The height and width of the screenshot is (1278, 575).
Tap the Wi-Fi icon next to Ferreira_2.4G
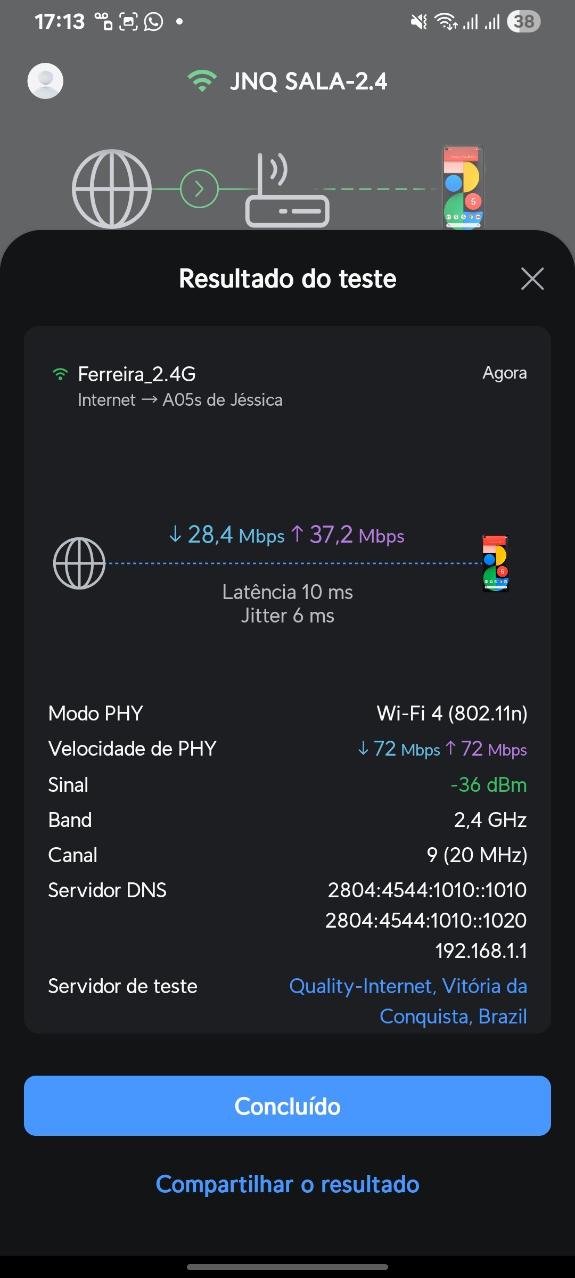(60, 374)
